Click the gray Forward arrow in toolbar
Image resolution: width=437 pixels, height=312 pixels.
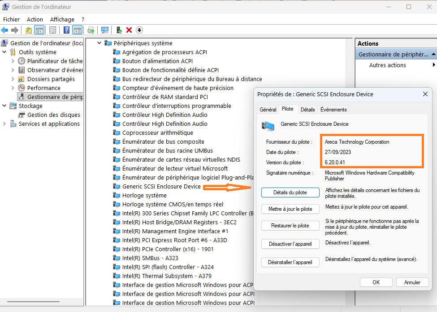pyautogui.click(x=14, y=30)
